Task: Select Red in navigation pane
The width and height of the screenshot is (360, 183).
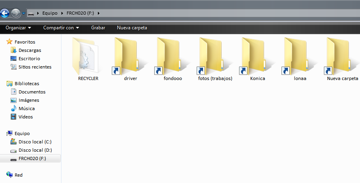Action: [19, 175]
